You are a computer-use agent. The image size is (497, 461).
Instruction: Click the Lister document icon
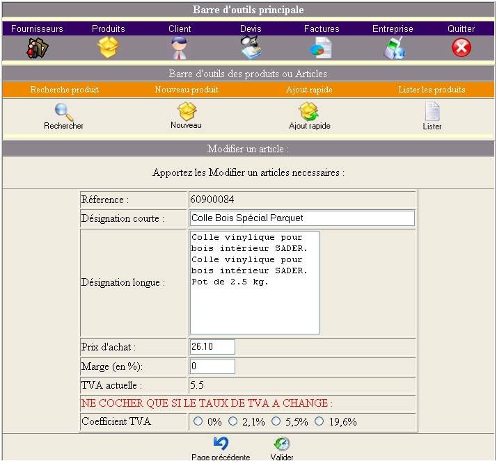click(432, 111)
